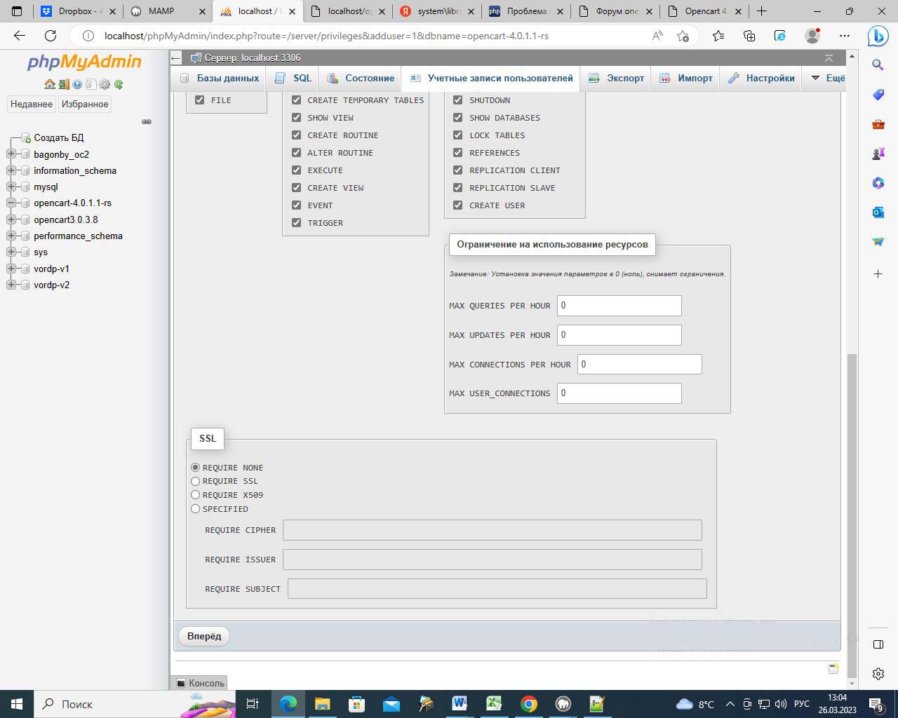Uncheck the CREATE USER privilege

pyautogui.click(x=457, y=205)
